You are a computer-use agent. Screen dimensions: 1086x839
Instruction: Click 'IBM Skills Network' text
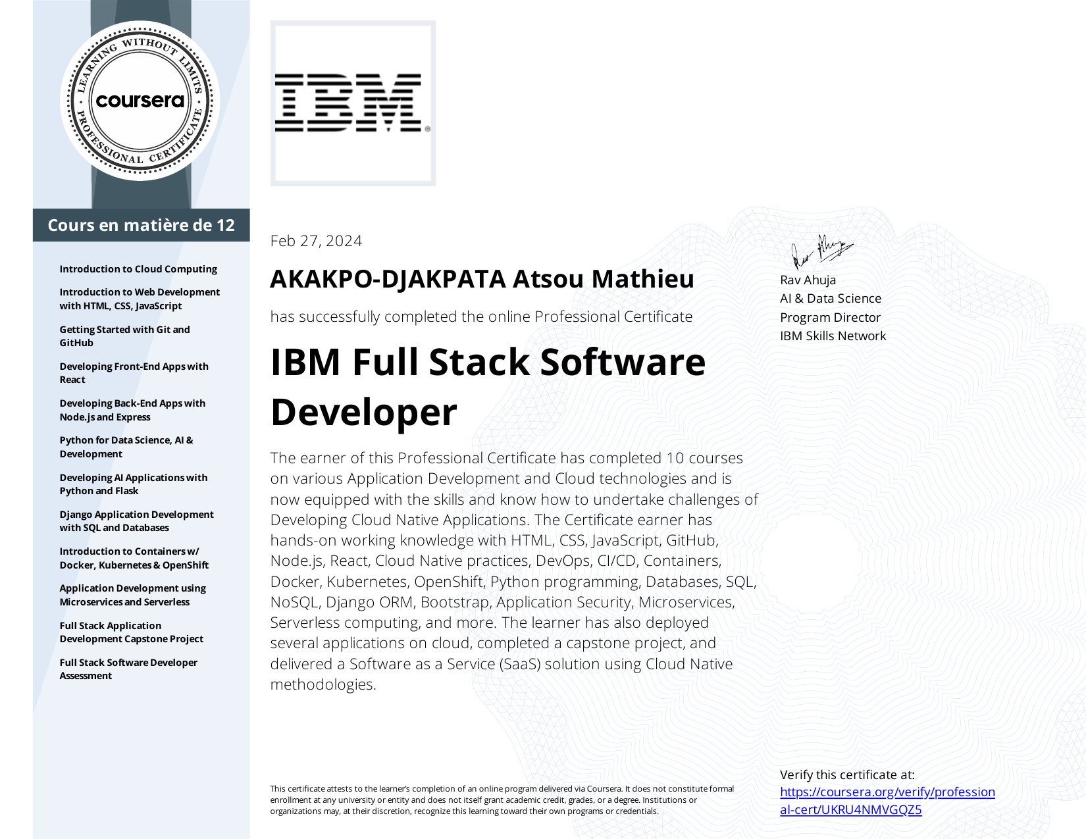tap(833, 336)
